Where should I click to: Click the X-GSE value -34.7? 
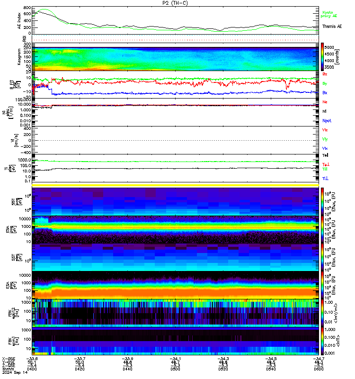click(319, 359)
